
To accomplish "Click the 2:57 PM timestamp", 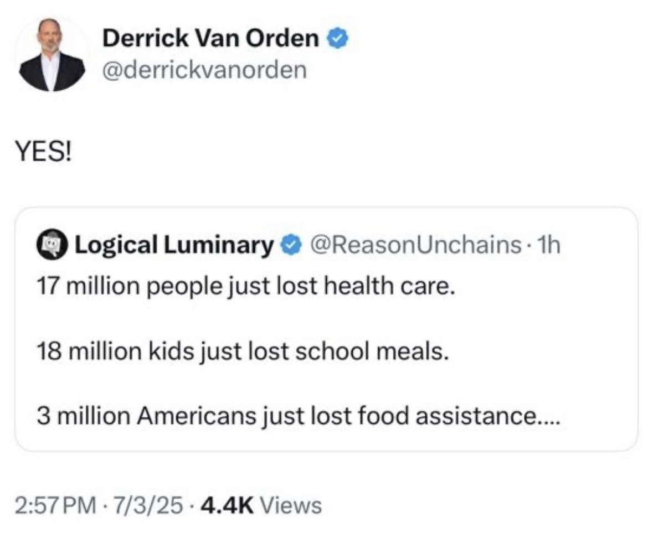I will click(x=55, y=505).
